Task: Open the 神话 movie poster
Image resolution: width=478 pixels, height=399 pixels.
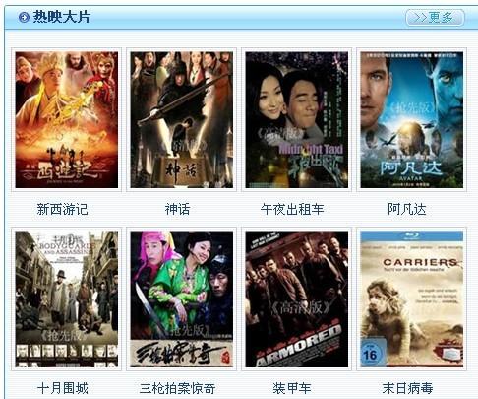Action: [x=182, y=120]
